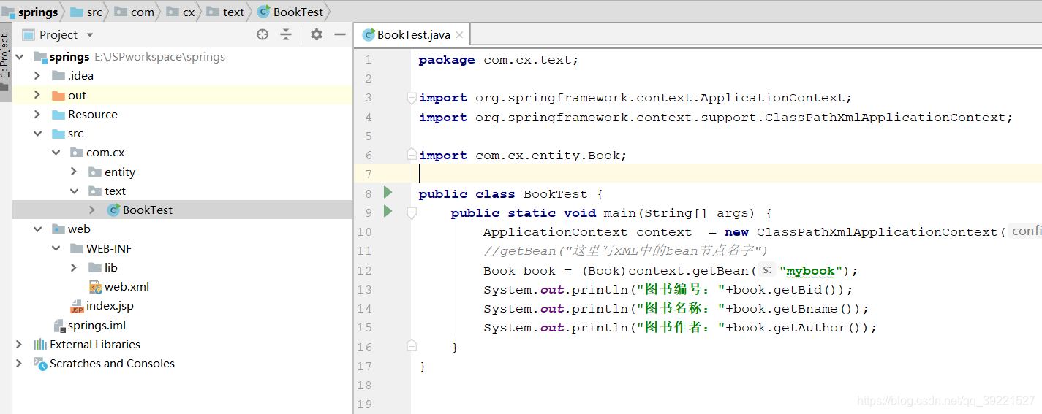Image resolution: width=1042 pixels, height=414 pixels.
Task: Select the springs.iml file name
Action: (97, 326)
